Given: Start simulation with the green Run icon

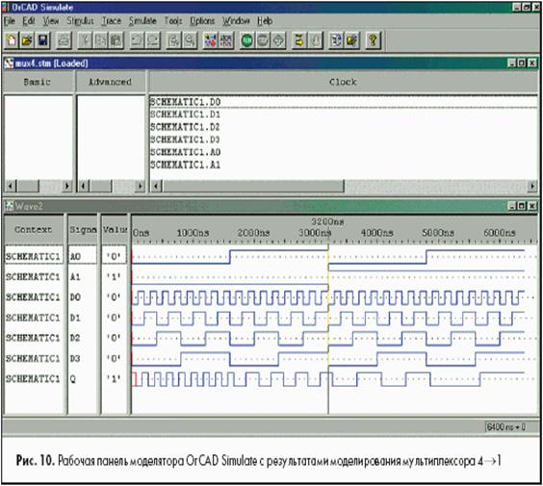Looking at the screenshot, I should point(246,40).
